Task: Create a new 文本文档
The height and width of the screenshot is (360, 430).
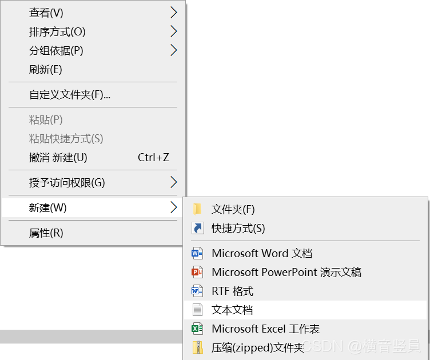Action: tap(305, 310)
